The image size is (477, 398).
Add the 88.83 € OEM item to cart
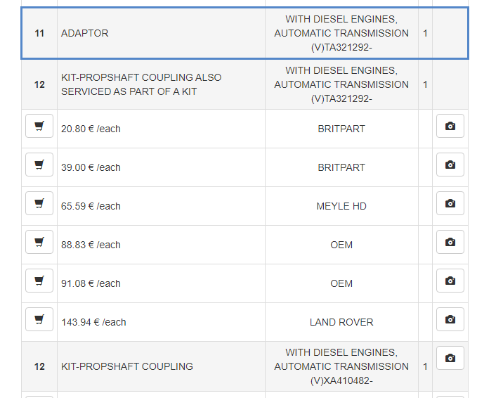point(39,242)
